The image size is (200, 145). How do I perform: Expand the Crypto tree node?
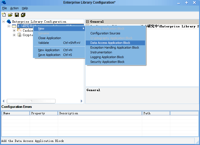click(x=14, y=35)
